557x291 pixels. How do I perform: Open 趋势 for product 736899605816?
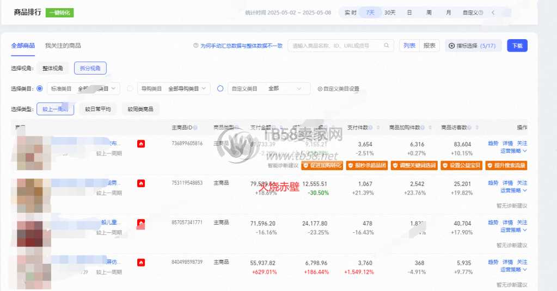pos(493,144)
